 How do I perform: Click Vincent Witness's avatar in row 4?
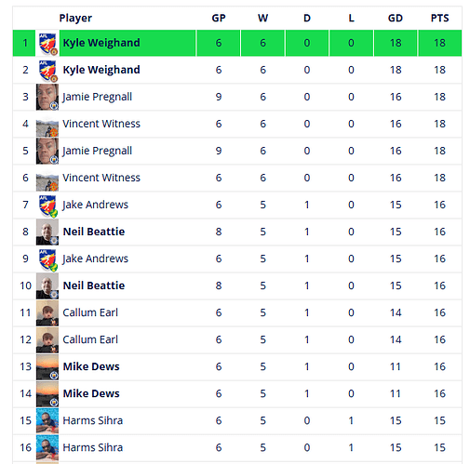47,124
